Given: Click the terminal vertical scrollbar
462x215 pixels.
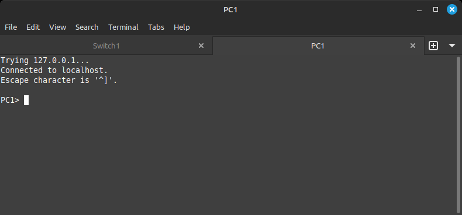Looking at the screenshot, I should [458, 134].
